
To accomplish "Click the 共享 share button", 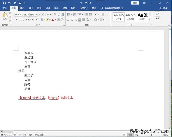I will click(164, 8).
